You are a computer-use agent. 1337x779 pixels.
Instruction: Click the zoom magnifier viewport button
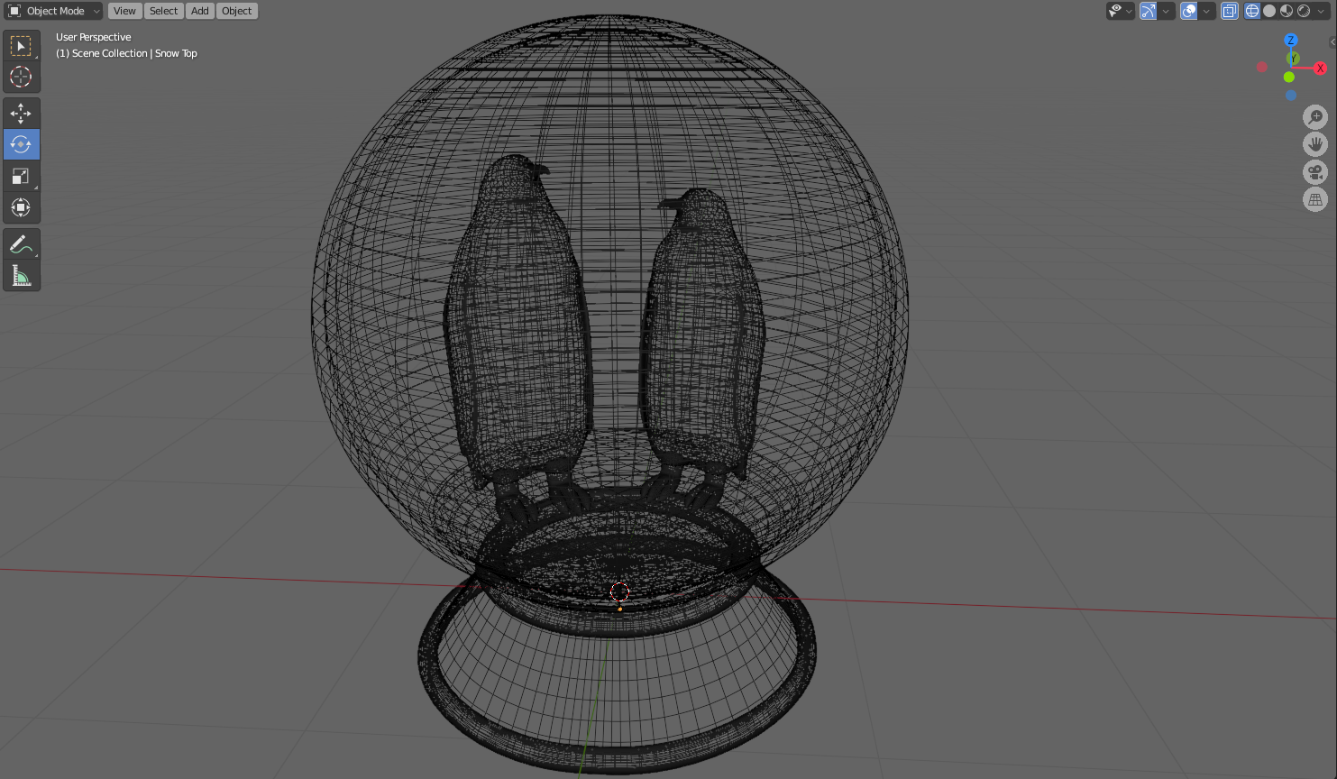click(1315, 117)
